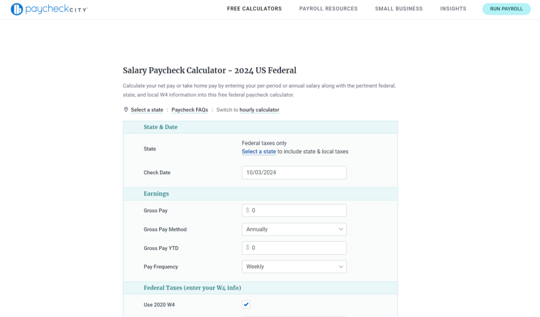Uncheck the Use 2020 W4 checkbox
This screenshot has height=317, width=540.
(246, 304)
